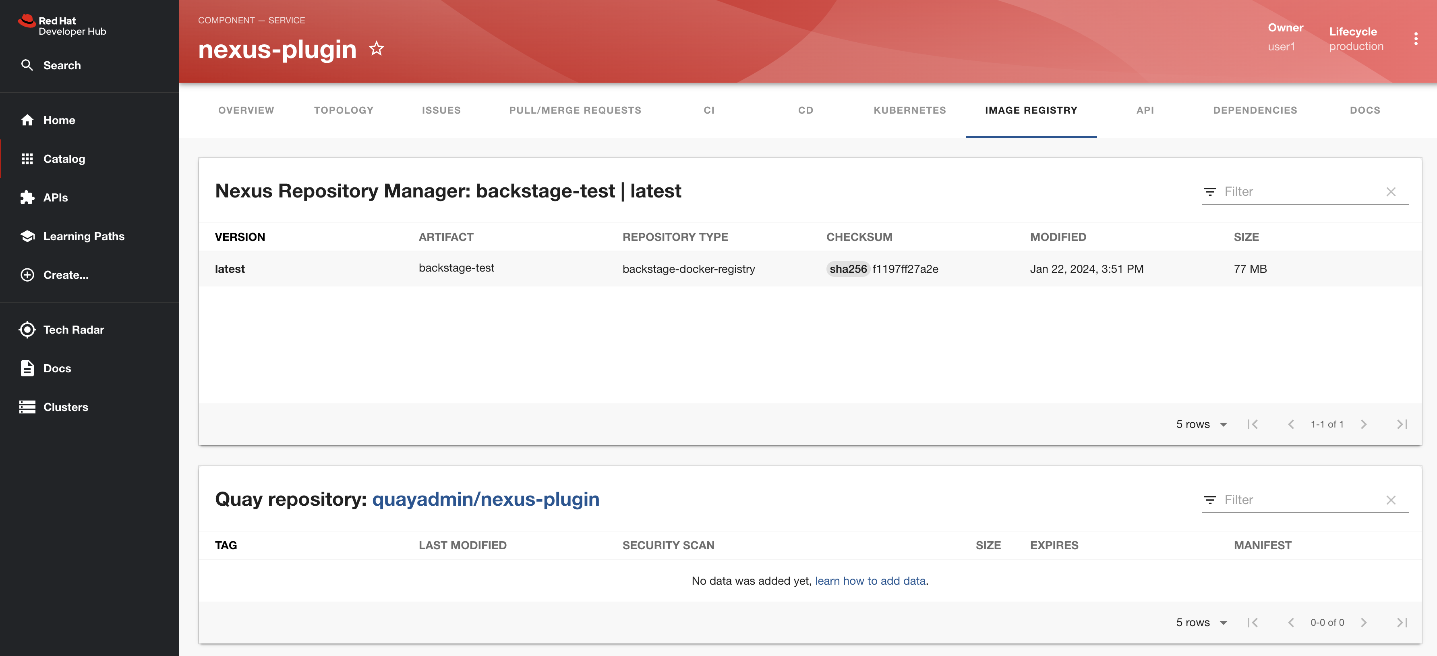The height and width of the screenshot is (656, 1437).
Task: Click the next page button in Nexus table
Action: pos(1365,424)
